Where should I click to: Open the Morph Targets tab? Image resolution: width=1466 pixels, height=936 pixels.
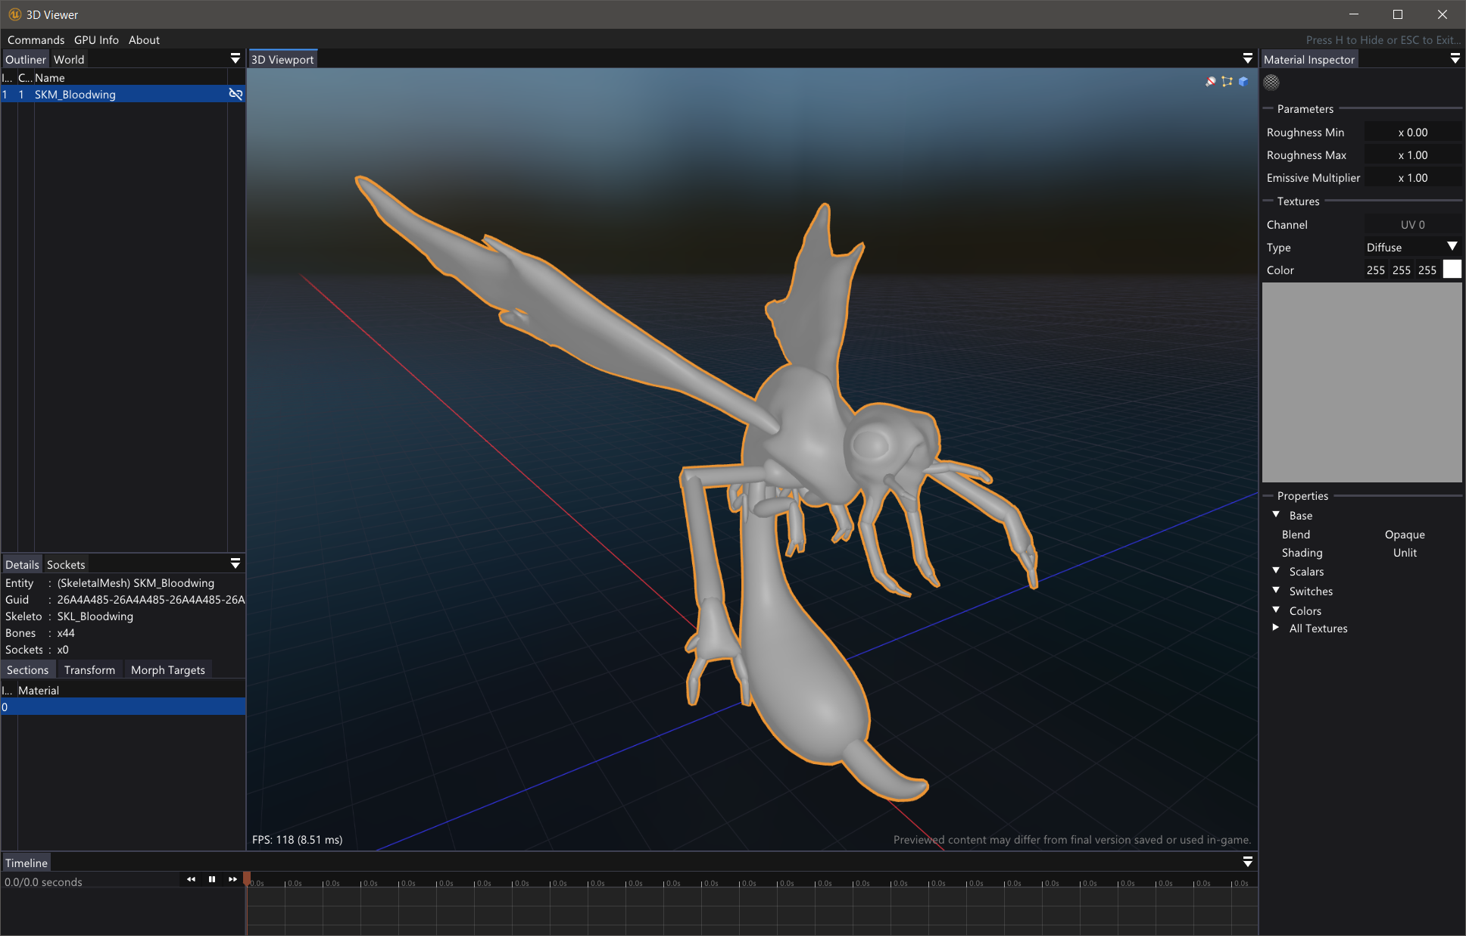click(168, 669)
